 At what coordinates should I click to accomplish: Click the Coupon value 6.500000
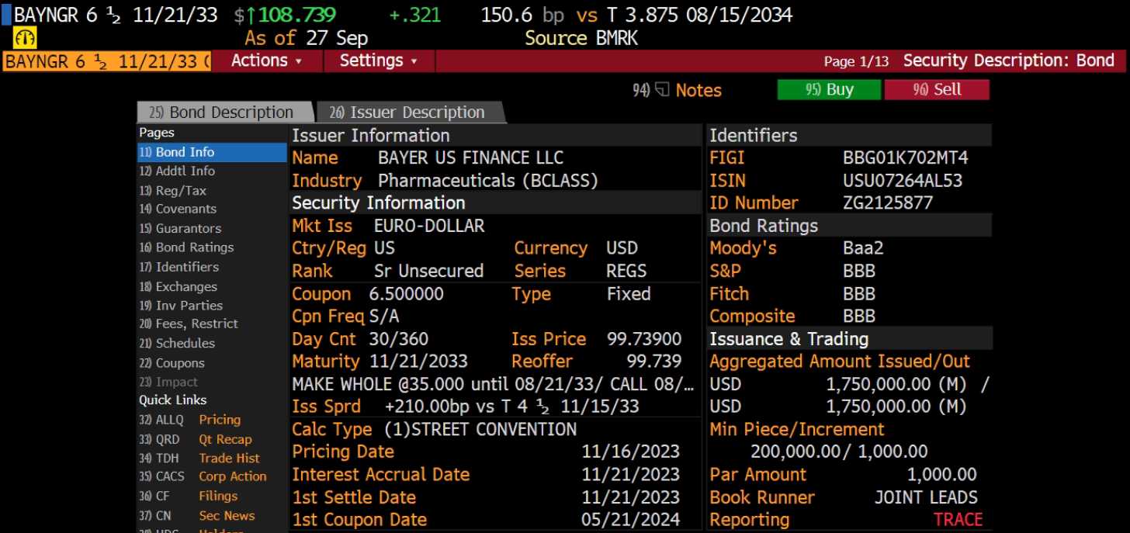pos(407,295)
